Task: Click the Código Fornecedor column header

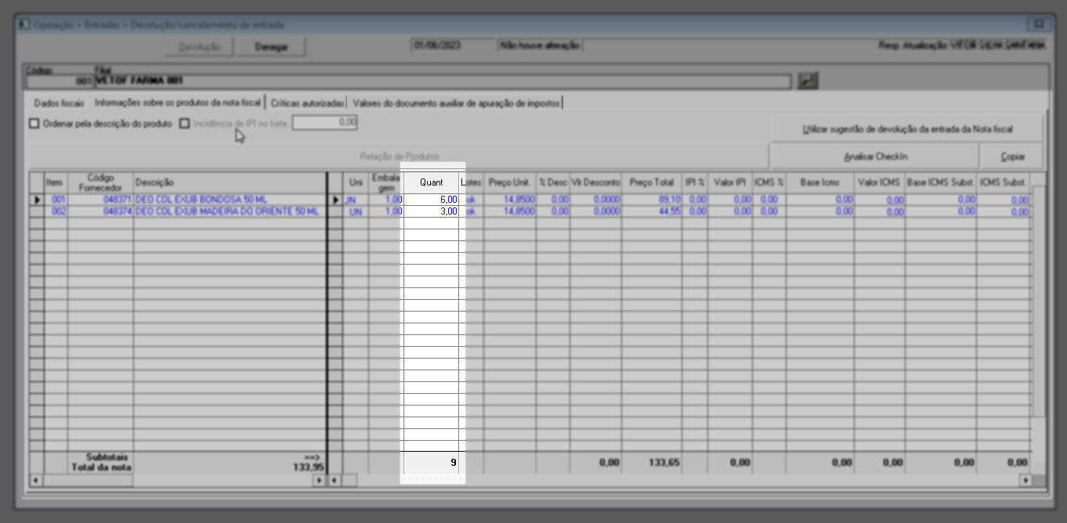Action: coord(101,182)
